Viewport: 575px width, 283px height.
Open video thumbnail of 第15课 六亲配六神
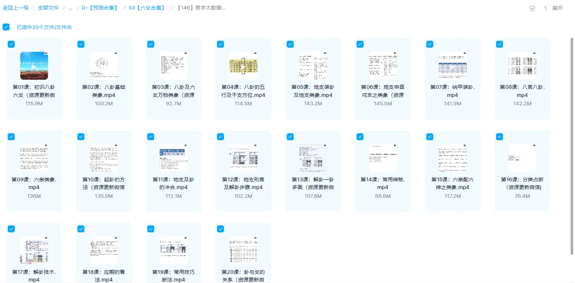point(453,158)
